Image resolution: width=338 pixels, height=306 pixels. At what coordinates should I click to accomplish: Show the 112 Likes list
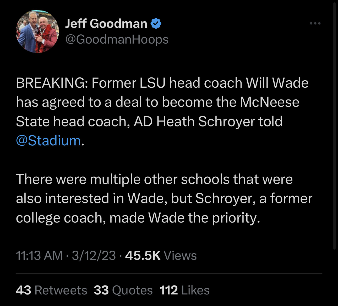tap(184, 290)
